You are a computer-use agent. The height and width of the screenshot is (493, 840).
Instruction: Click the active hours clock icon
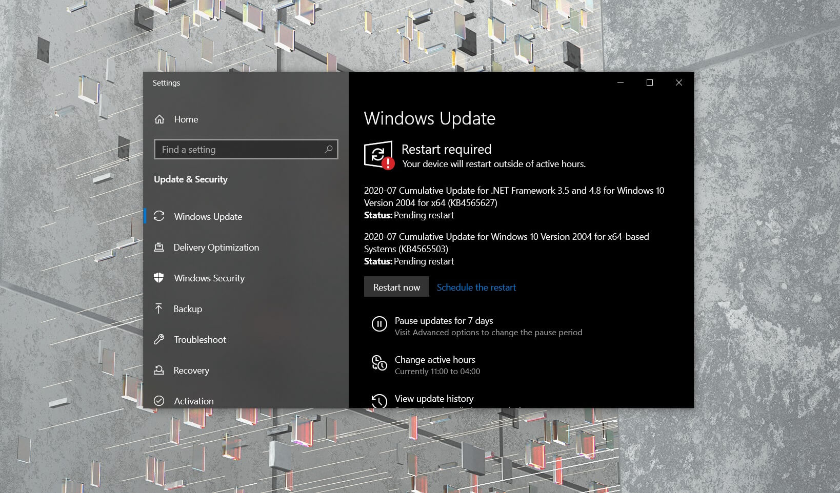pos(379,363)
